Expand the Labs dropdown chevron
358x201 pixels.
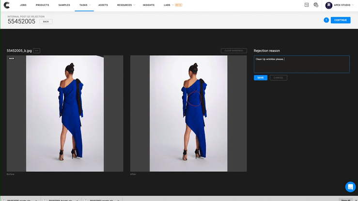[172, 5]
